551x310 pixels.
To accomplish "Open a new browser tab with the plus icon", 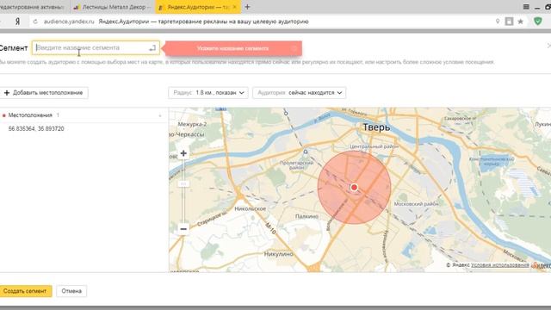I will point(247,7).
